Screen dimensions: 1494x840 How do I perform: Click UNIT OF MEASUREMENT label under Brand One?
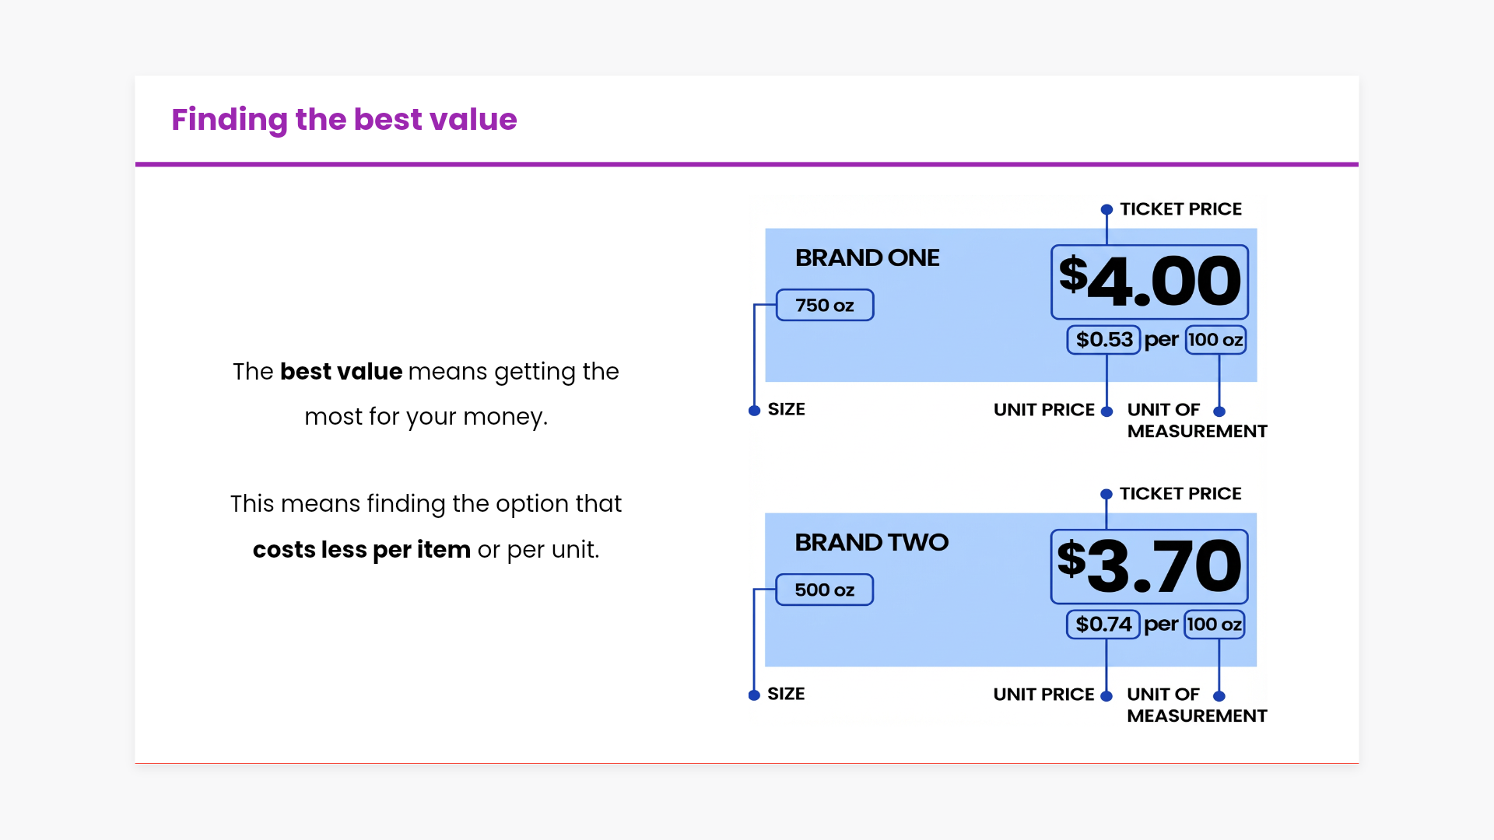pos(1196,420)
